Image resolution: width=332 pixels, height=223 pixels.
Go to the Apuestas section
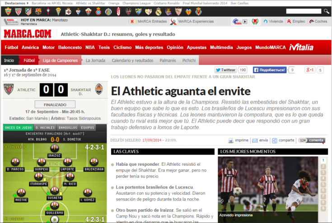[196, 47]
